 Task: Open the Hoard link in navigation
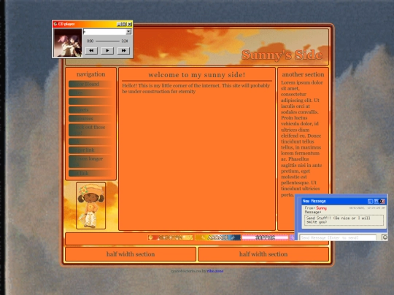click(x=90, y=84)
